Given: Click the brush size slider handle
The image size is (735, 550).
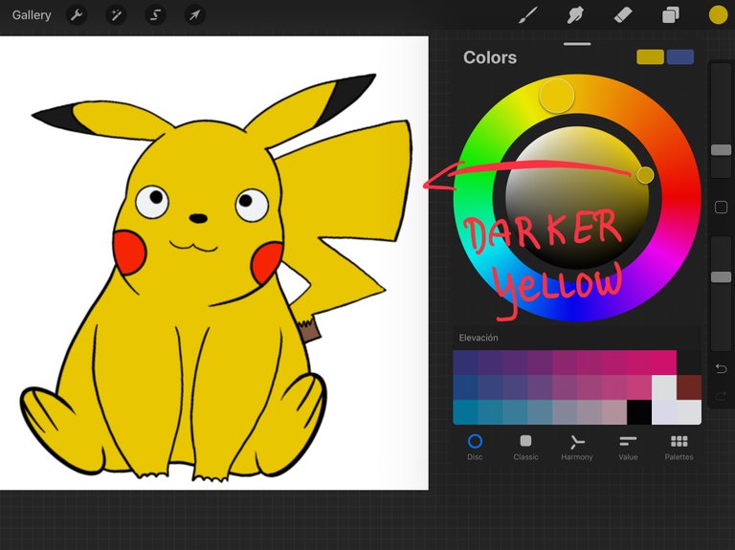Looking at the screenshot, I should [x=721, y=150].
